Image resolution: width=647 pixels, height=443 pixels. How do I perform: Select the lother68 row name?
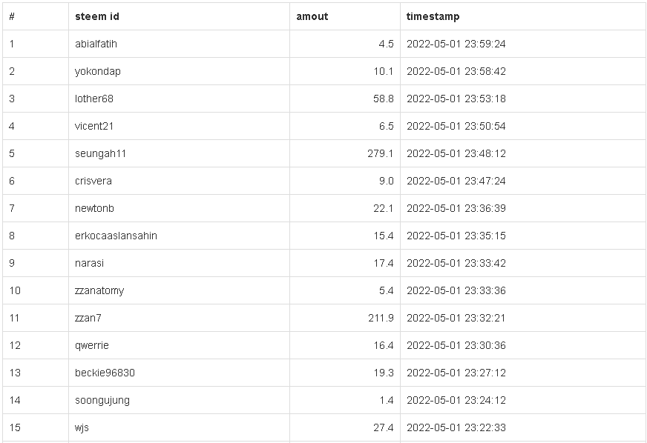click(x=94, y=99)
